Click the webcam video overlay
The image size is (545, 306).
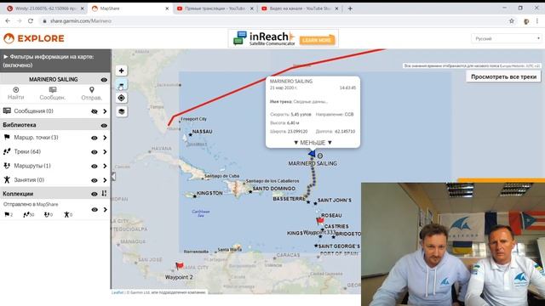click(x=453, y=244)
